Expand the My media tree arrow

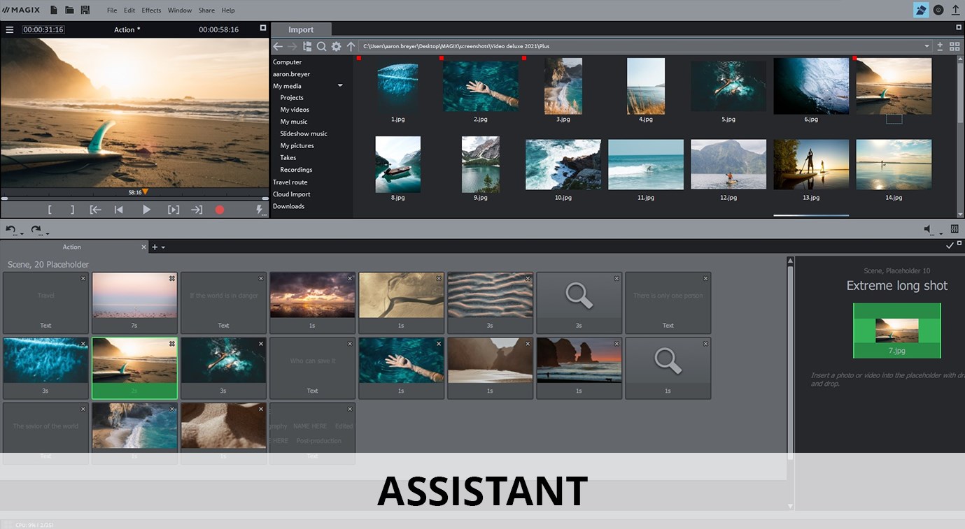pyautogui.click(x=340, y=86)
